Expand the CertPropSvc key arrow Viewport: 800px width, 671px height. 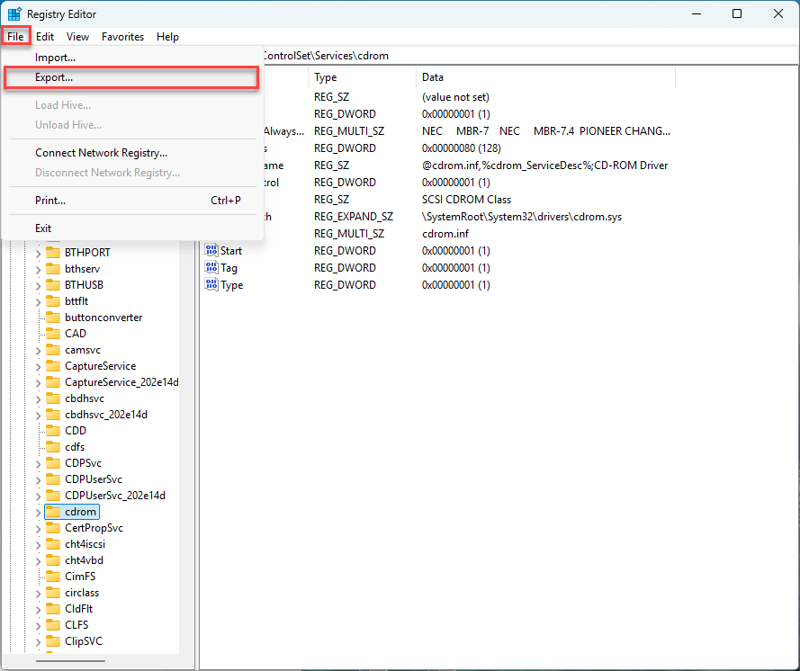tap(38, 528)
